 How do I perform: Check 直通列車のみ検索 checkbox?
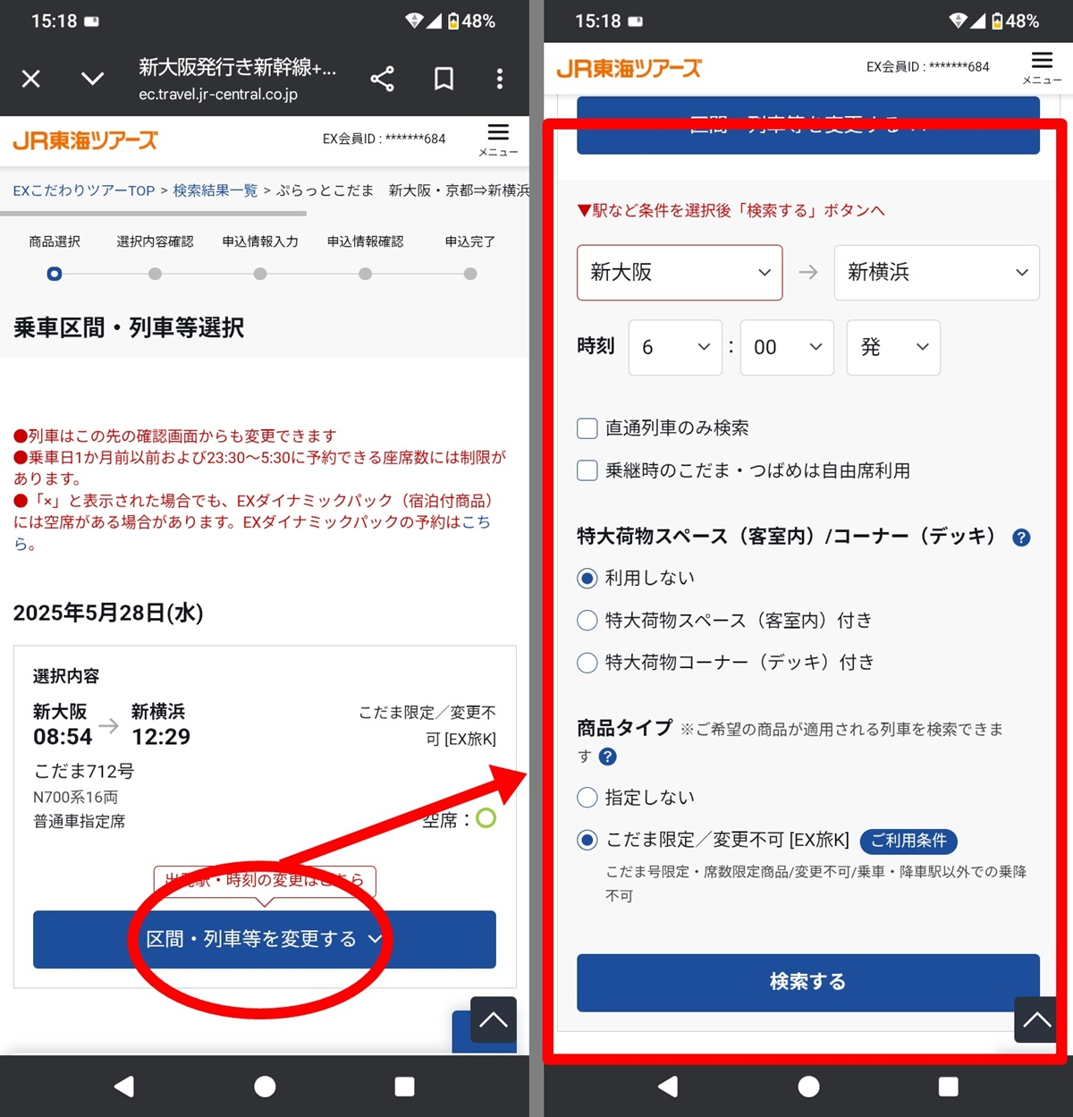pos(587,428)
